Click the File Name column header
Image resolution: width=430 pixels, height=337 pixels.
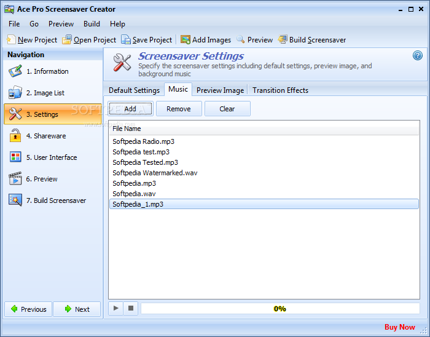click(264, 129)
